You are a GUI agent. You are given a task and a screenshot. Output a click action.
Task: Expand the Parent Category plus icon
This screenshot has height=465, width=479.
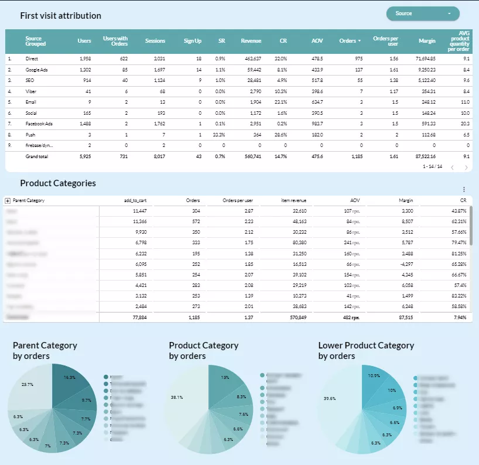[x=8, y=201]
